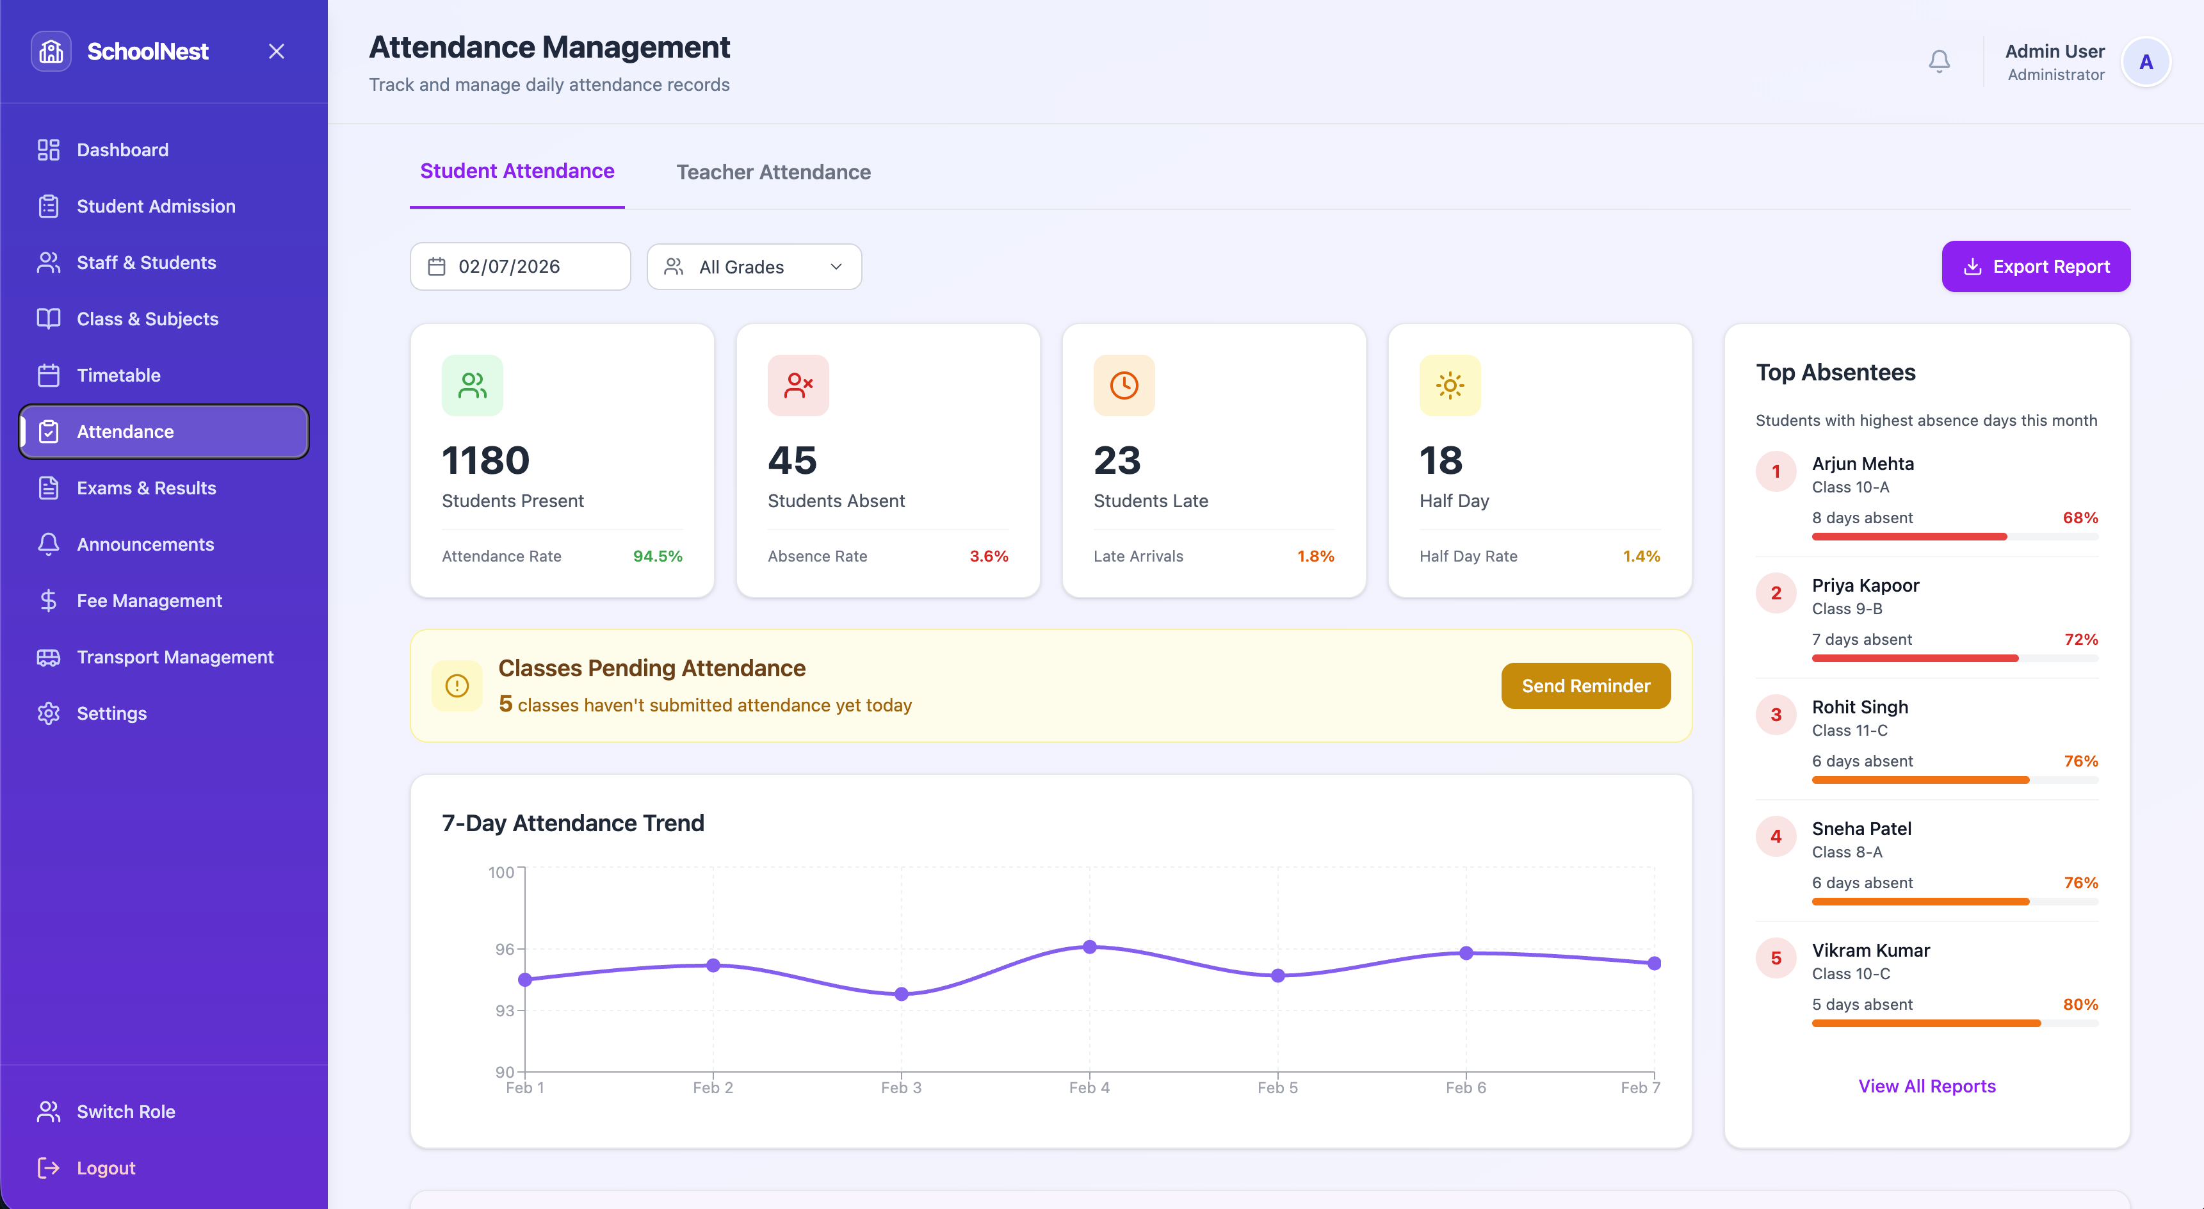Open the All Grades dropdown
This screenshot has width=2204, height=1209.
[x=754, y=267]
